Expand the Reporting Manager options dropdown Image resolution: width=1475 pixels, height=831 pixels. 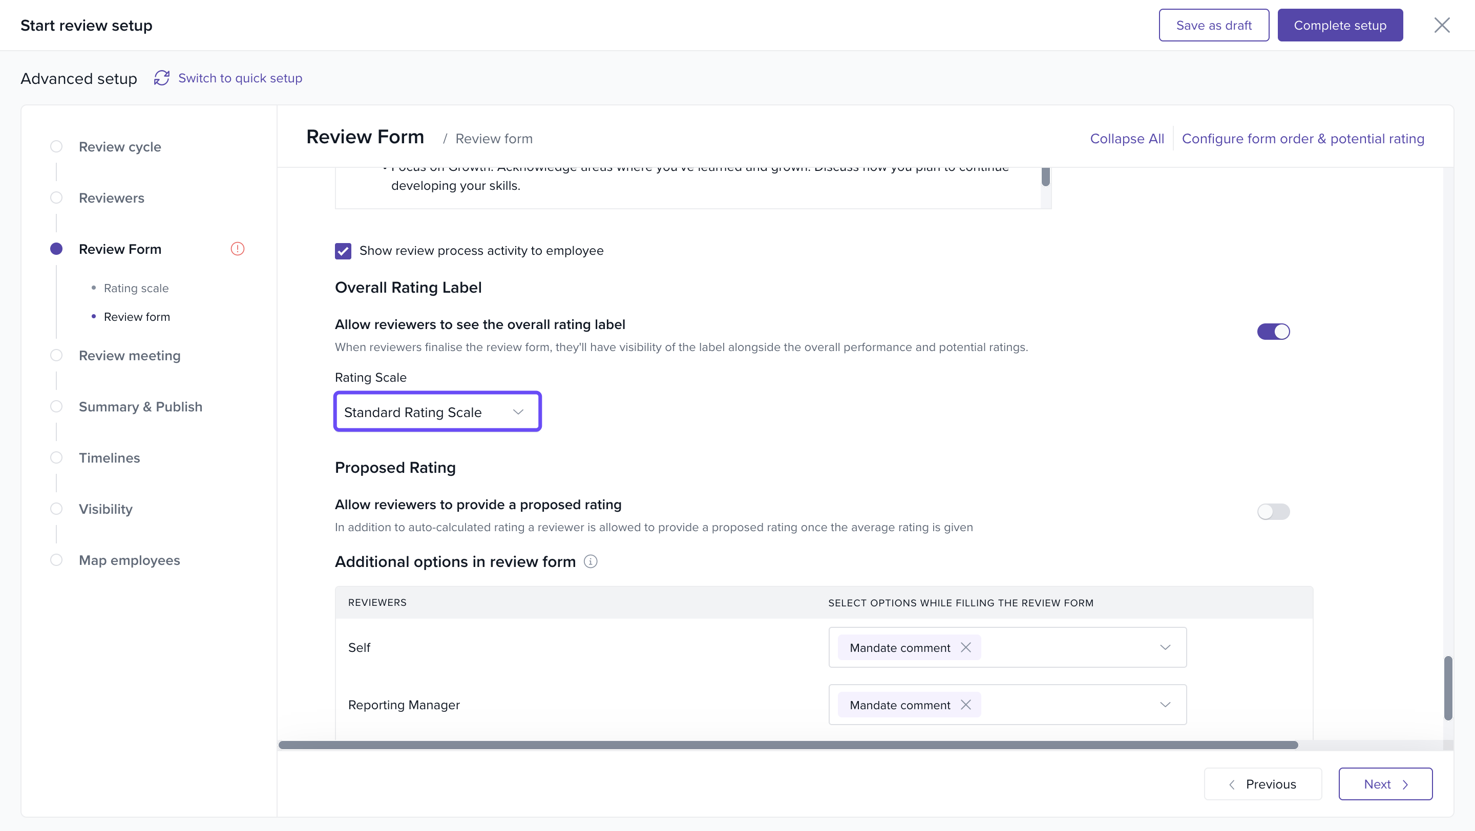[x=1165, y=705]
